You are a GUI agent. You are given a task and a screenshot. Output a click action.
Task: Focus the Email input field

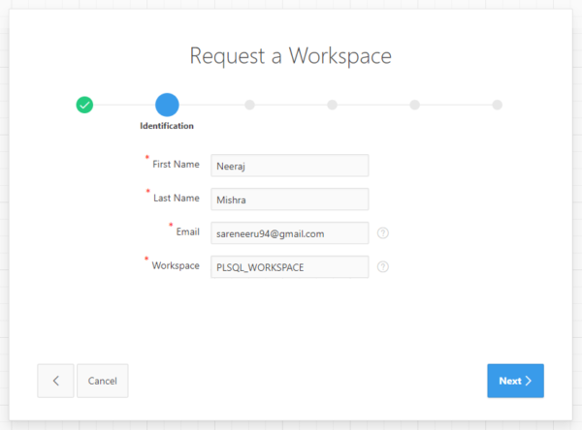(x=289, y=232)
